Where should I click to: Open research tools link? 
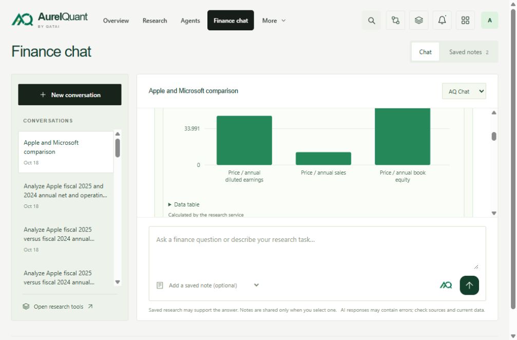(x=58, y=307)
